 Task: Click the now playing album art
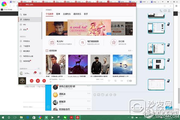[22, 81]
